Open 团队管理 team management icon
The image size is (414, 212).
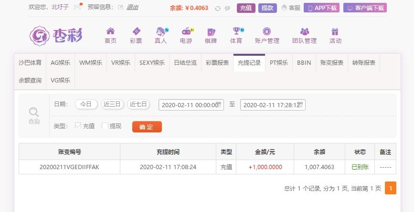click(305, 31)
